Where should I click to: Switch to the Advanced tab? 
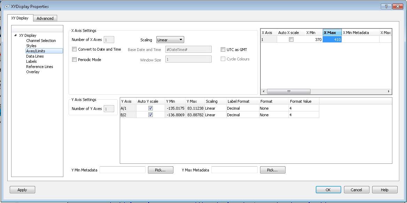(45, 18)
